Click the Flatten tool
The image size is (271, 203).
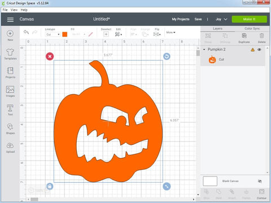(246, 194)
